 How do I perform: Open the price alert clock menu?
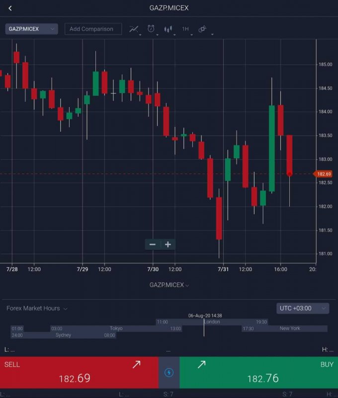(x=151, y=29)
